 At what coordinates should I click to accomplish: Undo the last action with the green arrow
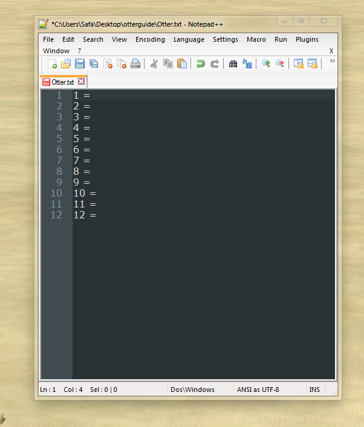point(201,64)
